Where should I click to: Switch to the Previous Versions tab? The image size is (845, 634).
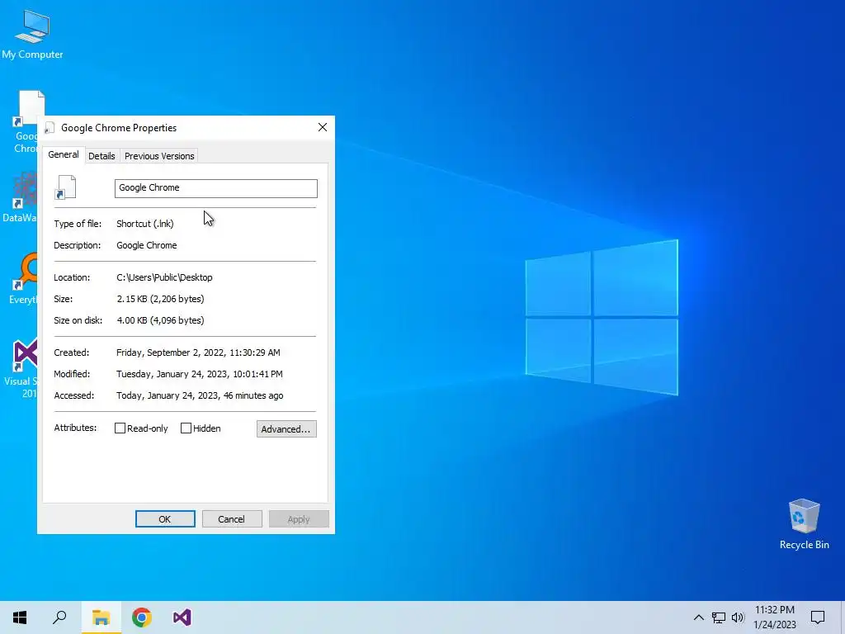click(159, 156)
